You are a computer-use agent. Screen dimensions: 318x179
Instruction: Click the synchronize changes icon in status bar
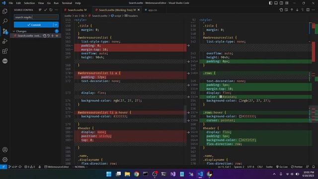pyautogui.click(x=20, y=167)
